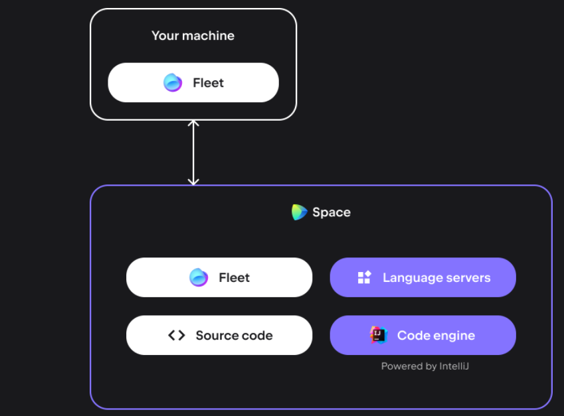The height and width of the screenshot is (416, 564).
Task: Enable the Source code component
Action: (219, 335)
